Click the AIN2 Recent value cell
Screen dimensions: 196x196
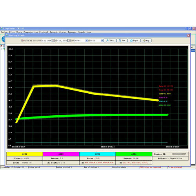(61, 158)
